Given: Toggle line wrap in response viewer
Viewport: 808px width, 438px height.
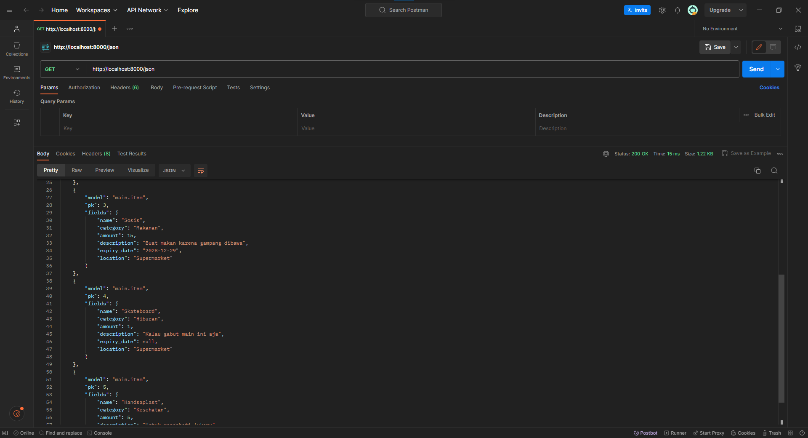Looking at the screenshot, I should 200,171.
